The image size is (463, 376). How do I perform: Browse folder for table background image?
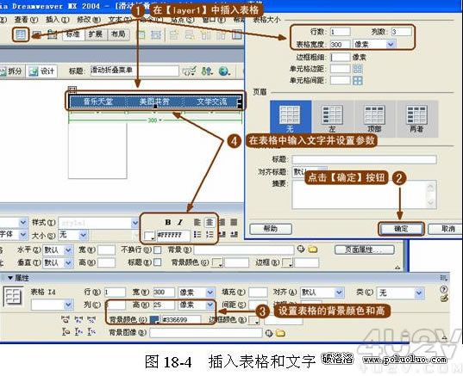pos(280,333)
